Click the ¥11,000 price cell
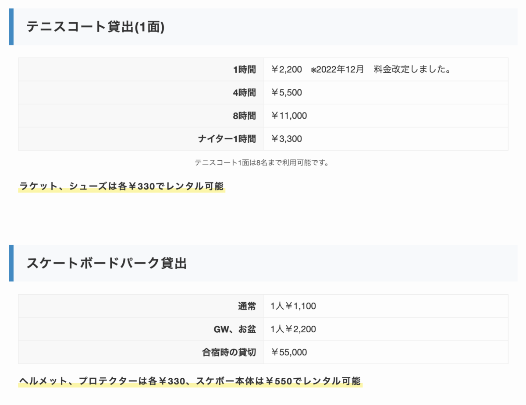 (x=289, y=116)
